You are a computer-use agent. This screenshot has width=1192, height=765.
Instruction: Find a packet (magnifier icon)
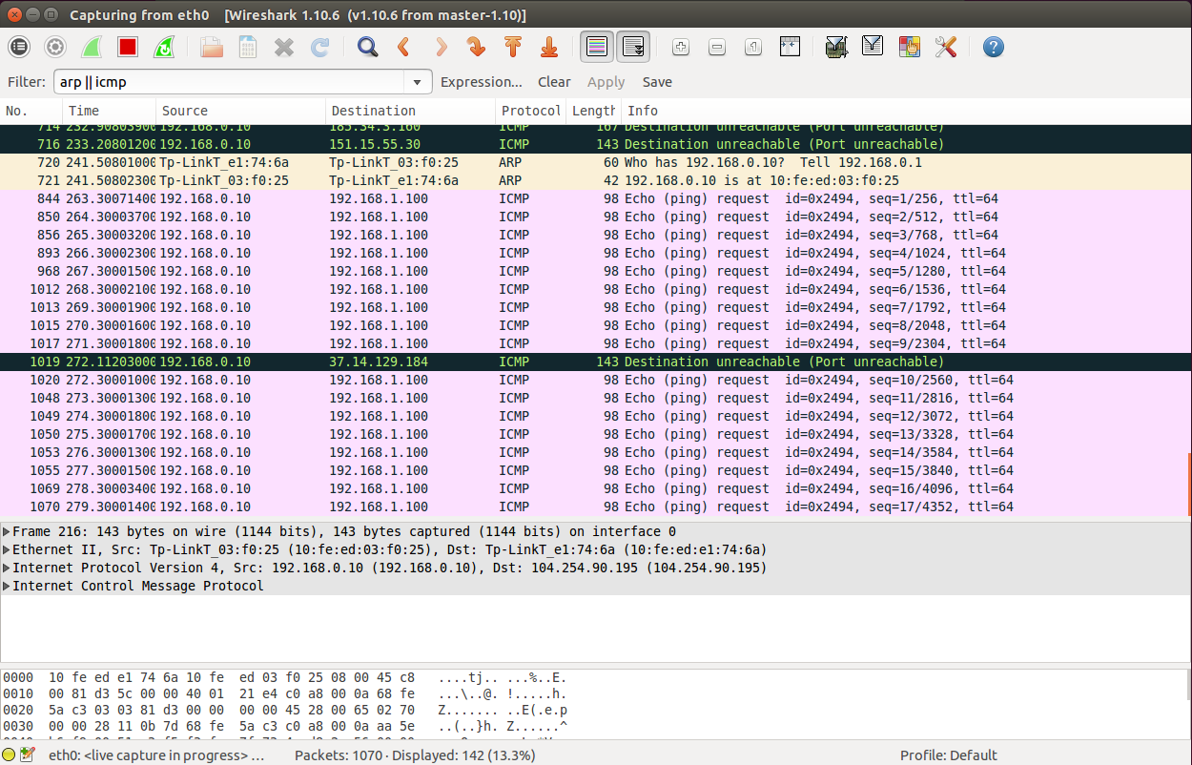pyautogui.click(x=367, y=47)
